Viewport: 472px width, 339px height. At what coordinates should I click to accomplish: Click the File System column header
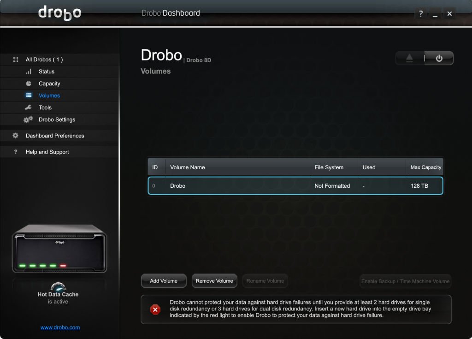pyautogui.click(x=334, y=167)
